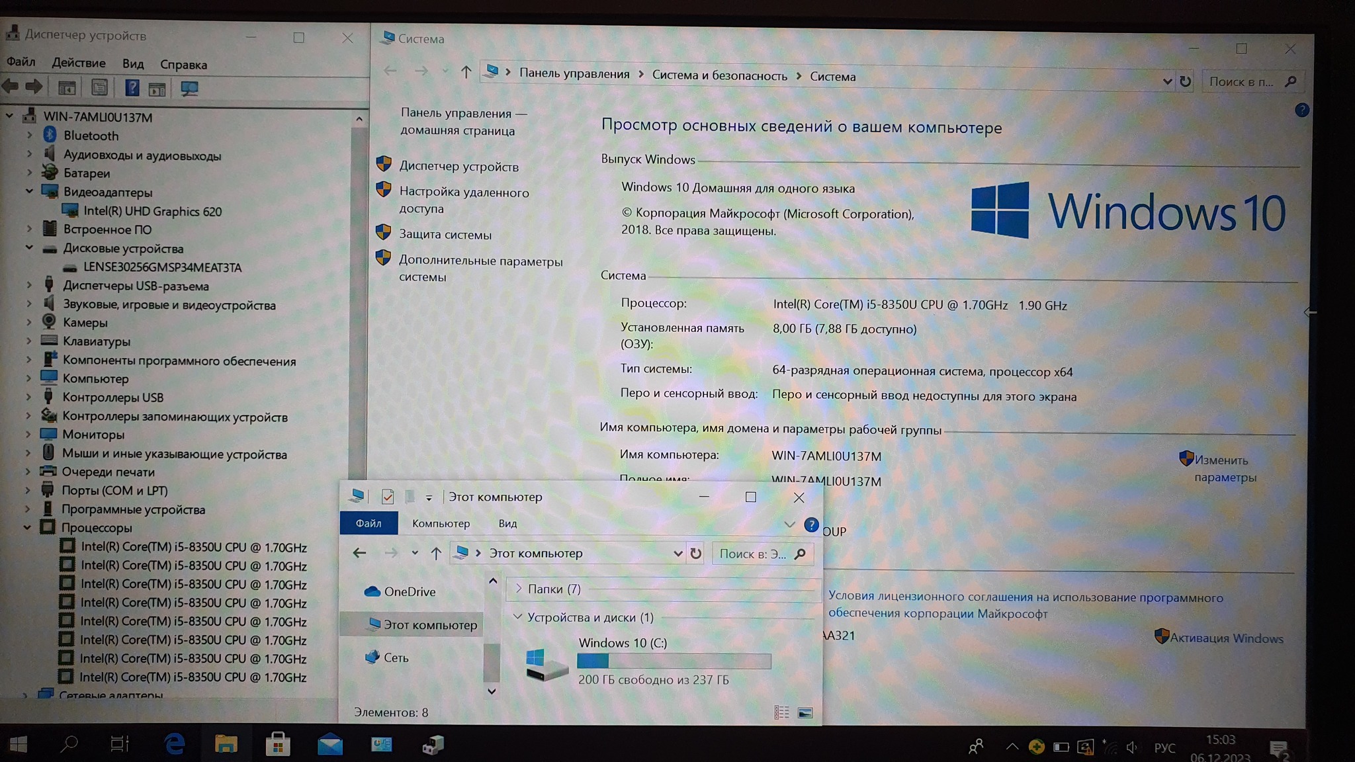
Task: Click the scan for hardware changes toolbar icon
Action: (189, 88)
